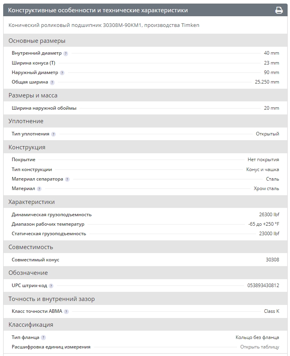290x356 pixels.
Task: Click help icon beside Общая ширина
Action: tap(52, 82)
